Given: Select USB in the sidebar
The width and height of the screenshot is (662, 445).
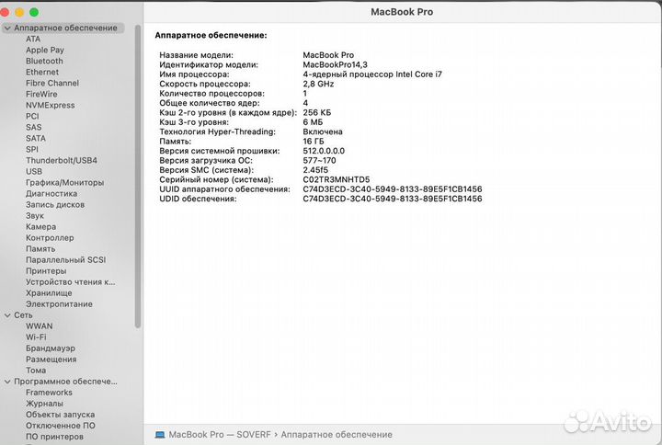Looking at the screenshot, I should [x=34, y=171].
